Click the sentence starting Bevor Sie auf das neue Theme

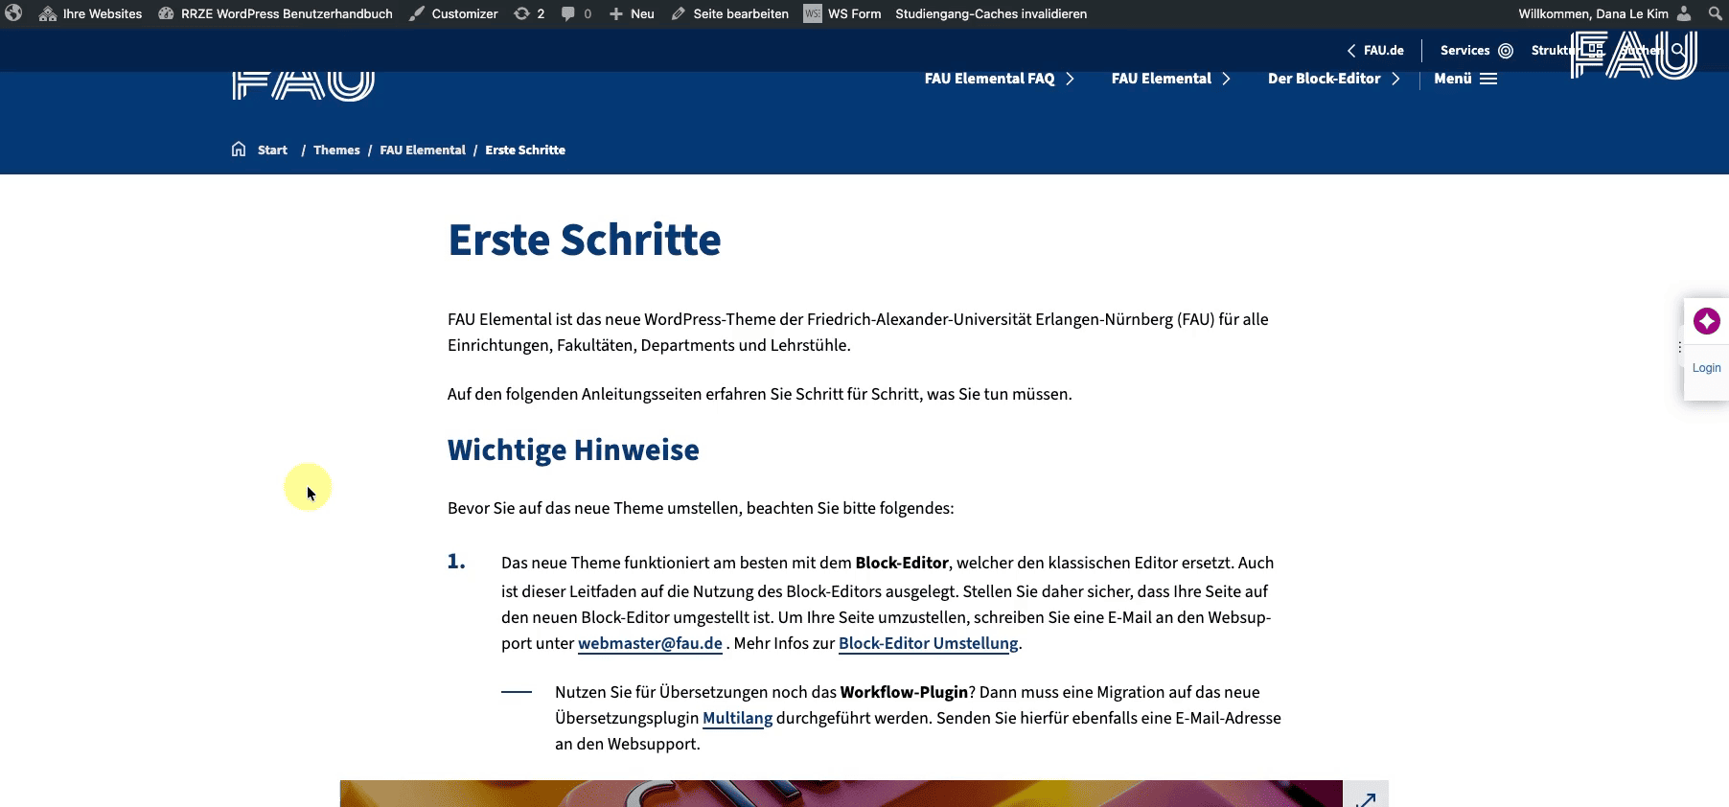(701, 508)
